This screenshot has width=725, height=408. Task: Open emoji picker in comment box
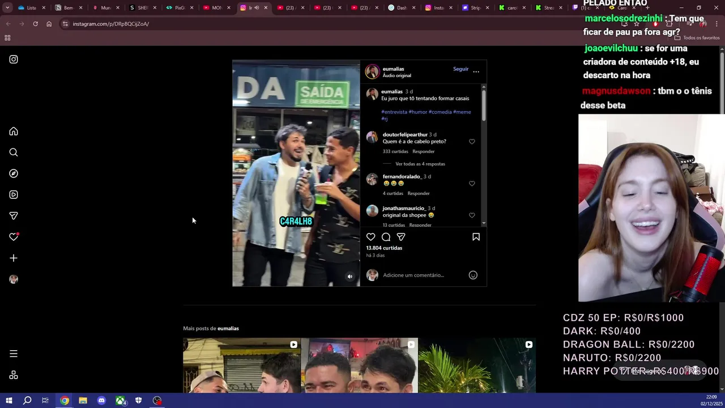pyautogui.click(x=473, y=275)
